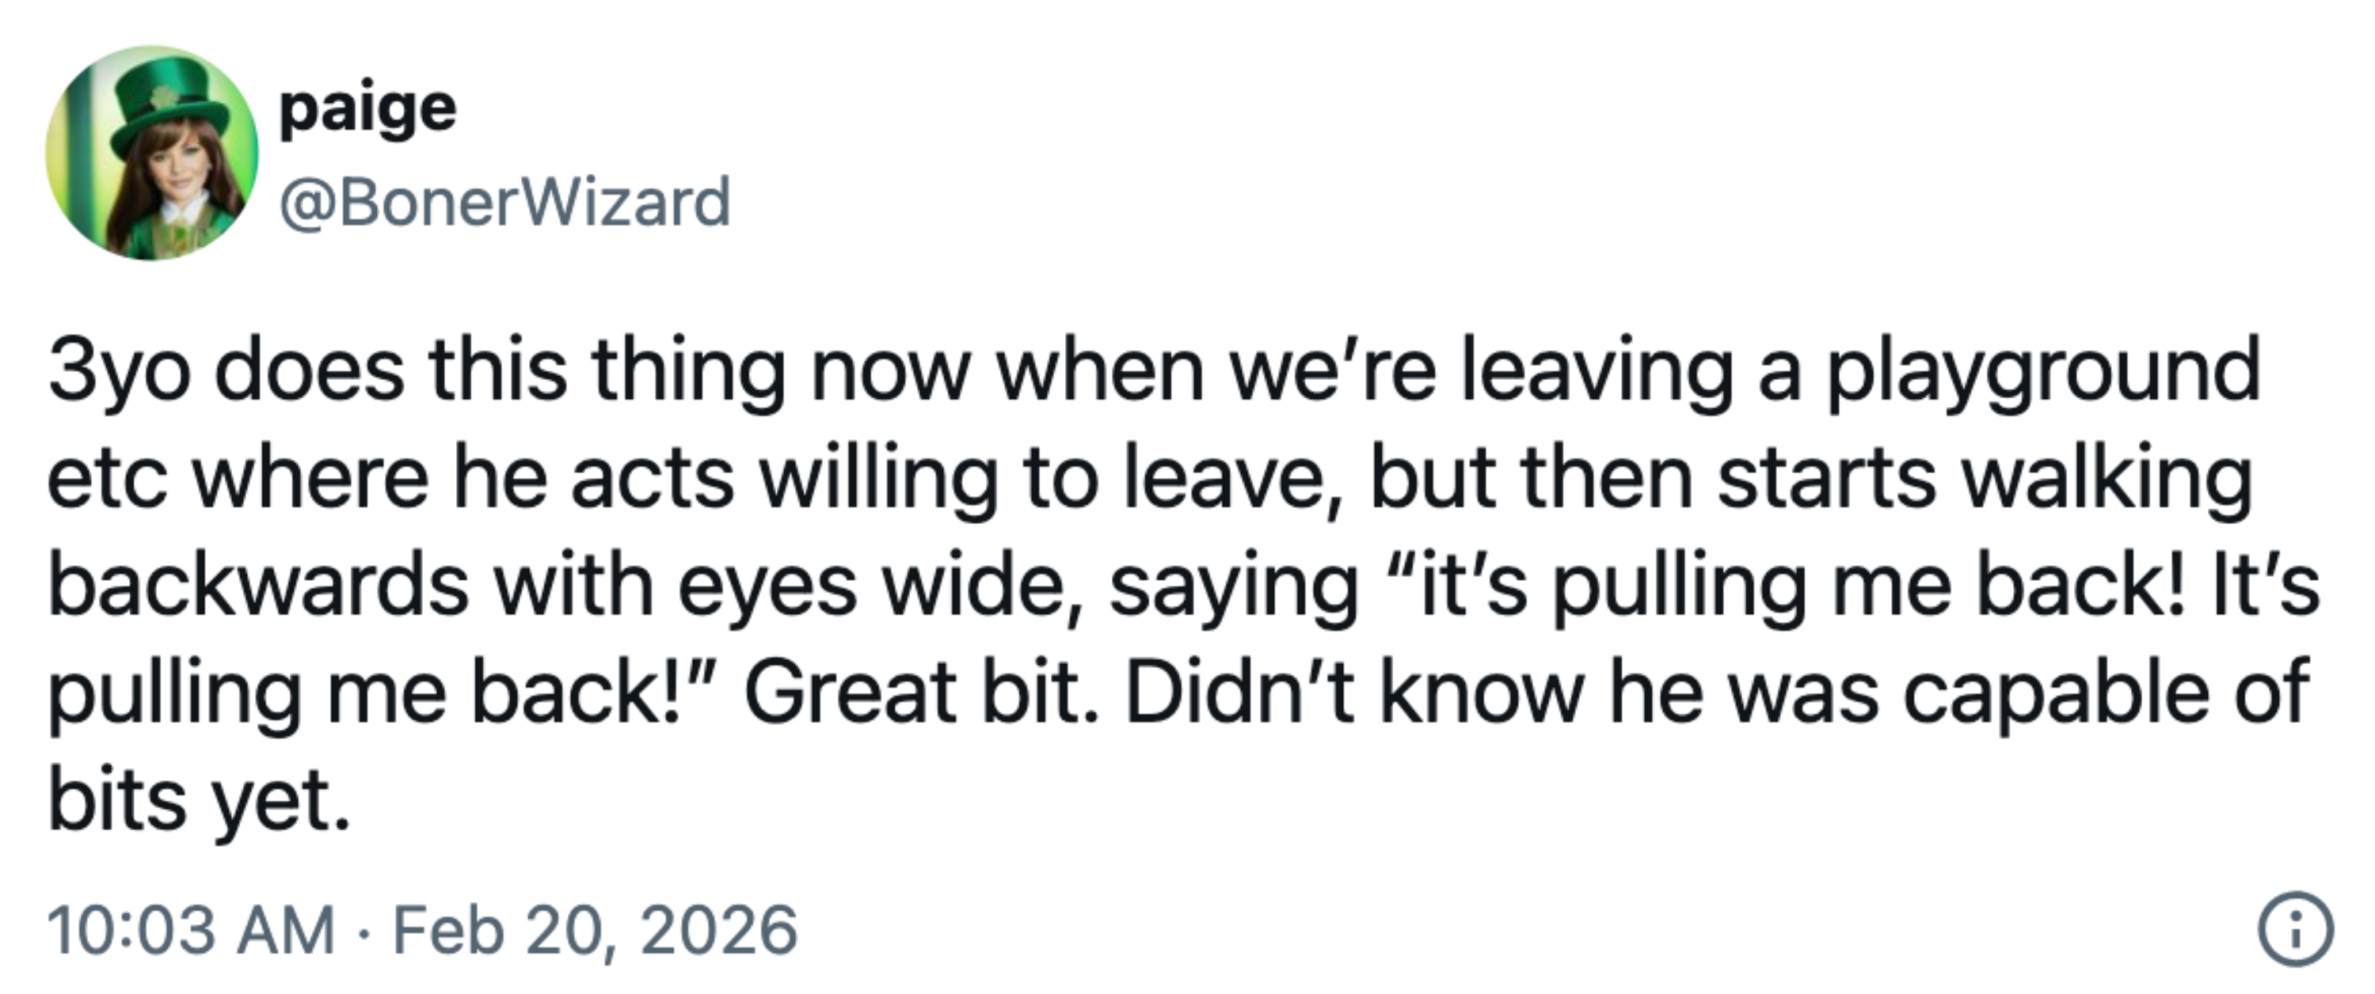Screen dimensions: 2375x994
Task: Open paige's profile picture avatar
Action: pyautogui.click(x=152, y=153)
